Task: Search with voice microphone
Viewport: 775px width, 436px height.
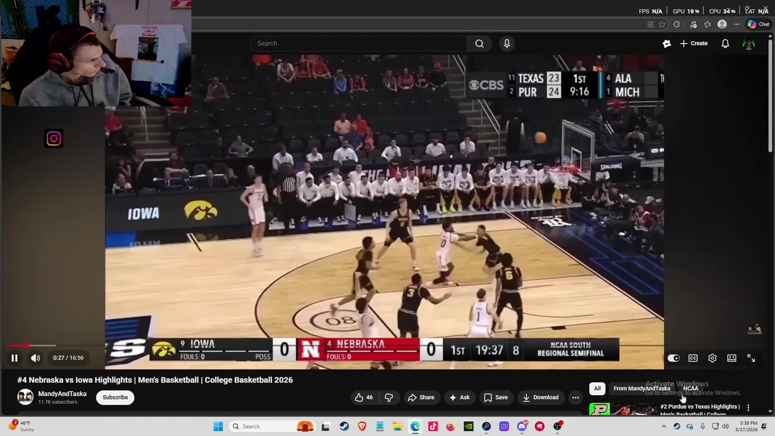Action: click(507, 44)
